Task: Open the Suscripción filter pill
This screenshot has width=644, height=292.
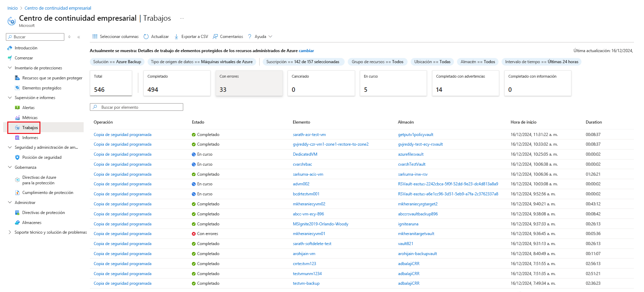Action: point(303,62)
